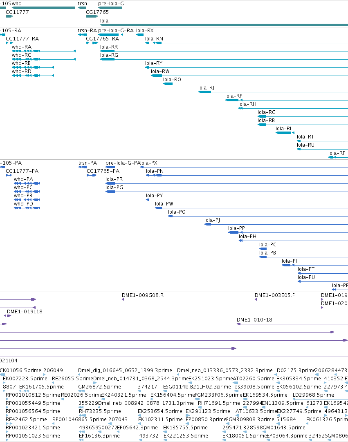Click EST LD29968.5prime
This screenshot has height=442, width=348.
click(313, 395)
